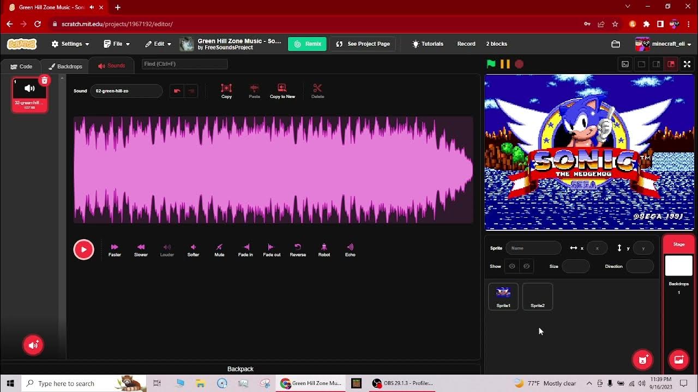Toggle the pink-highlighted stage layout button
The image size is (698, 392).
(671, 64)
